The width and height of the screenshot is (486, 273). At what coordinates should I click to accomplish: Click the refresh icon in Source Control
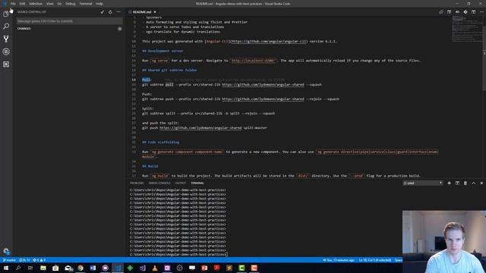[110, 12]
